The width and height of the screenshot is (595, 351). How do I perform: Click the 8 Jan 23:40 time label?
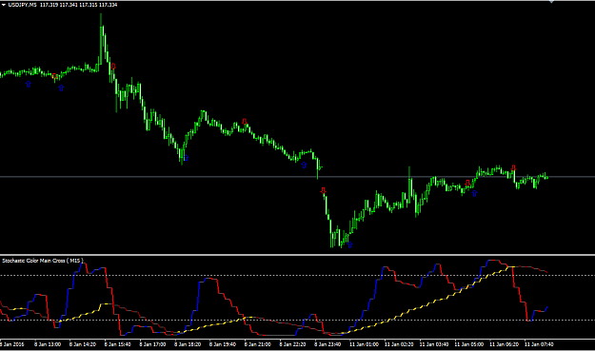327,344
